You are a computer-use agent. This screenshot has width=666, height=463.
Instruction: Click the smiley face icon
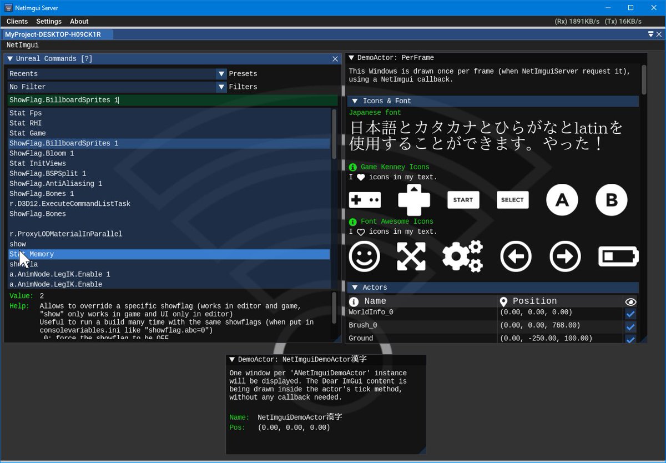coord(365,257)
